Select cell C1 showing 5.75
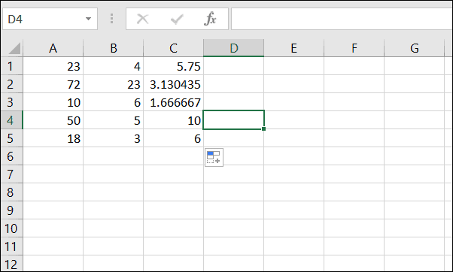Image resolution: width=453 pixels, height=272 pixels. (x=173, y=66)
